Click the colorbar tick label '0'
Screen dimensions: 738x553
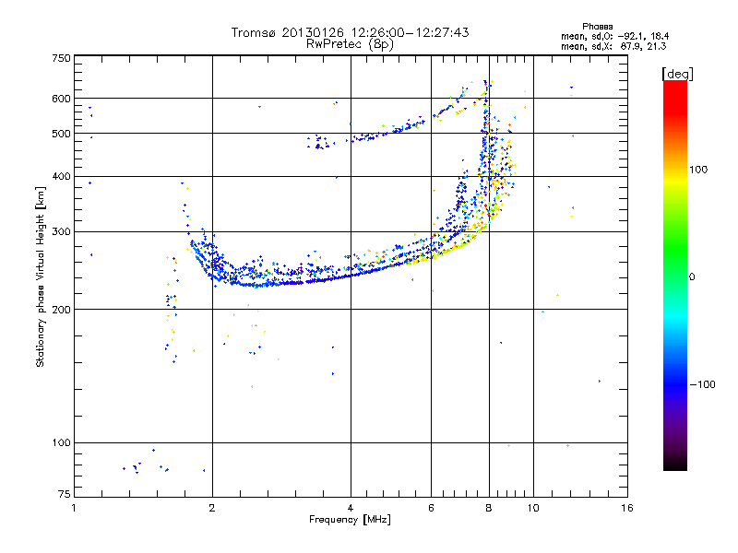tap(692, 277)
